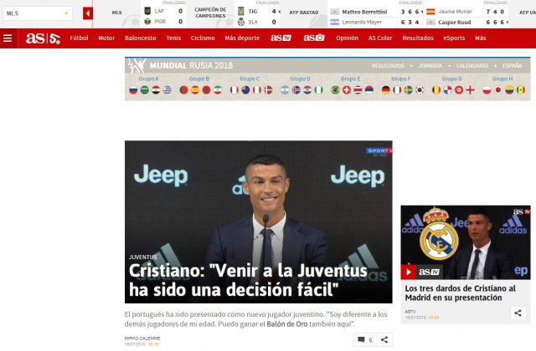Select the Australia flag in Grupo C
536x351 pixels.
(245, 90)
